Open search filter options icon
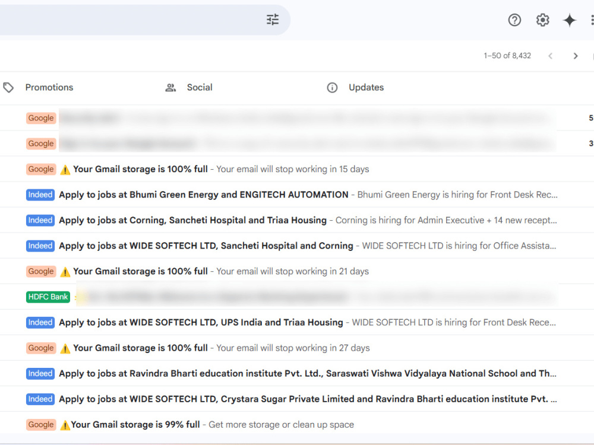Viewport: 594px width, 445px height. click(273, 20)
